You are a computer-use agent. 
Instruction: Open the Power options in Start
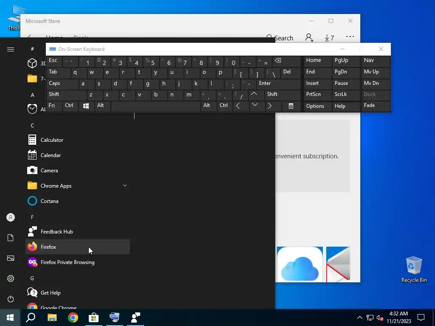click(11, 299)
